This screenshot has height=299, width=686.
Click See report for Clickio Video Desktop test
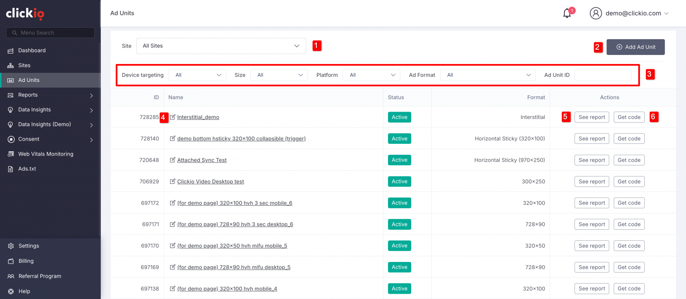(591, 182)
